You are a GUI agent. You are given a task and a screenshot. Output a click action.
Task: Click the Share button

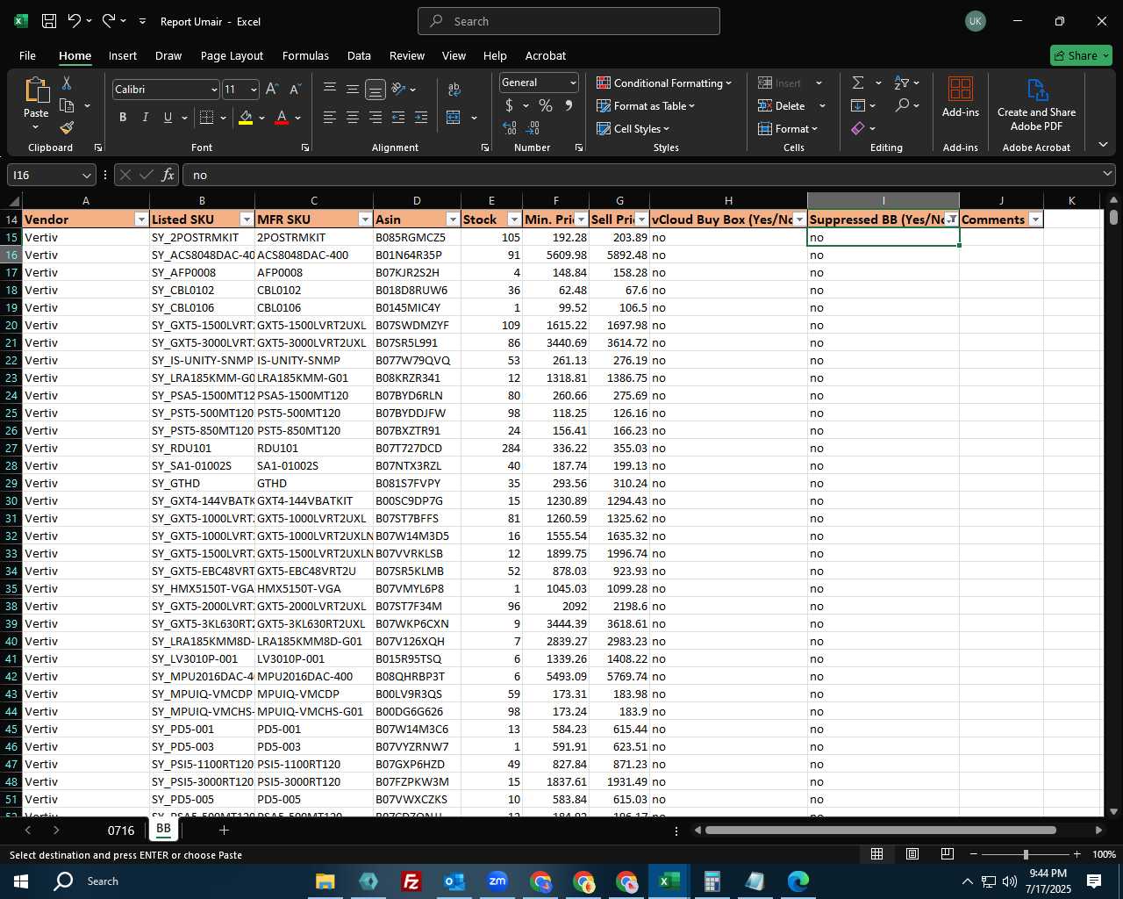click(x=1081, y=55)
